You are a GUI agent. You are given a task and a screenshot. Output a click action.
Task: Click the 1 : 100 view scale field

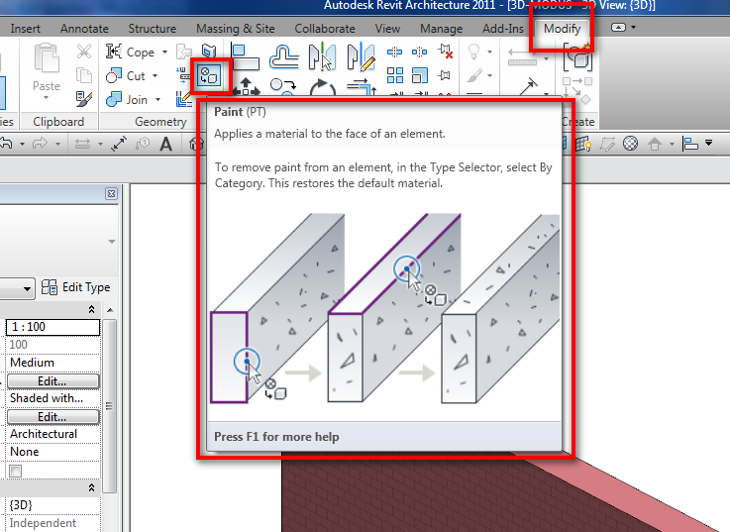coord(52,327)
